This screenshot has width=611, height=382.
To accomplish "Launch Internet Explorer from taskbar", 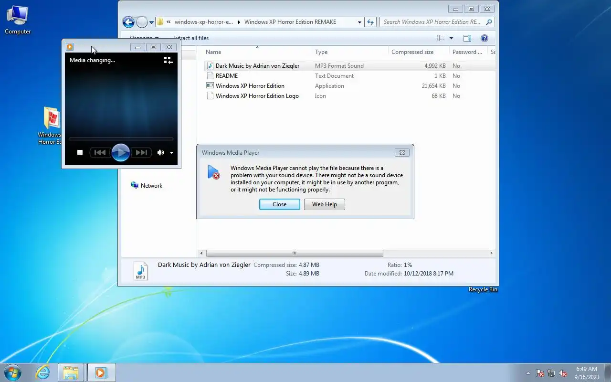I will click(x=43, y=372).
